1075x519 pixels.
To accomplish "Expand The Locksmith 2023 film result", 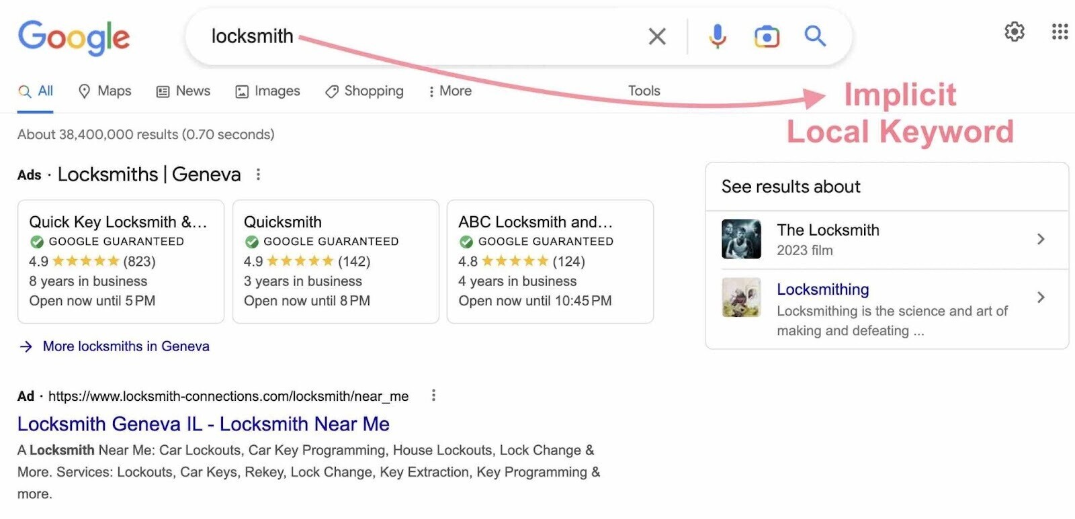I will coord(1040,239).
